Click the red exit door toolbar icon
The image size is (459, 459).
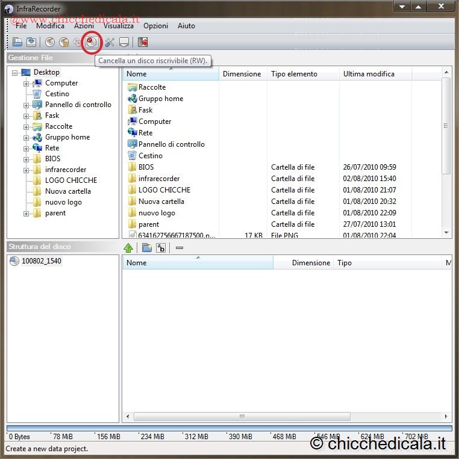143,42
